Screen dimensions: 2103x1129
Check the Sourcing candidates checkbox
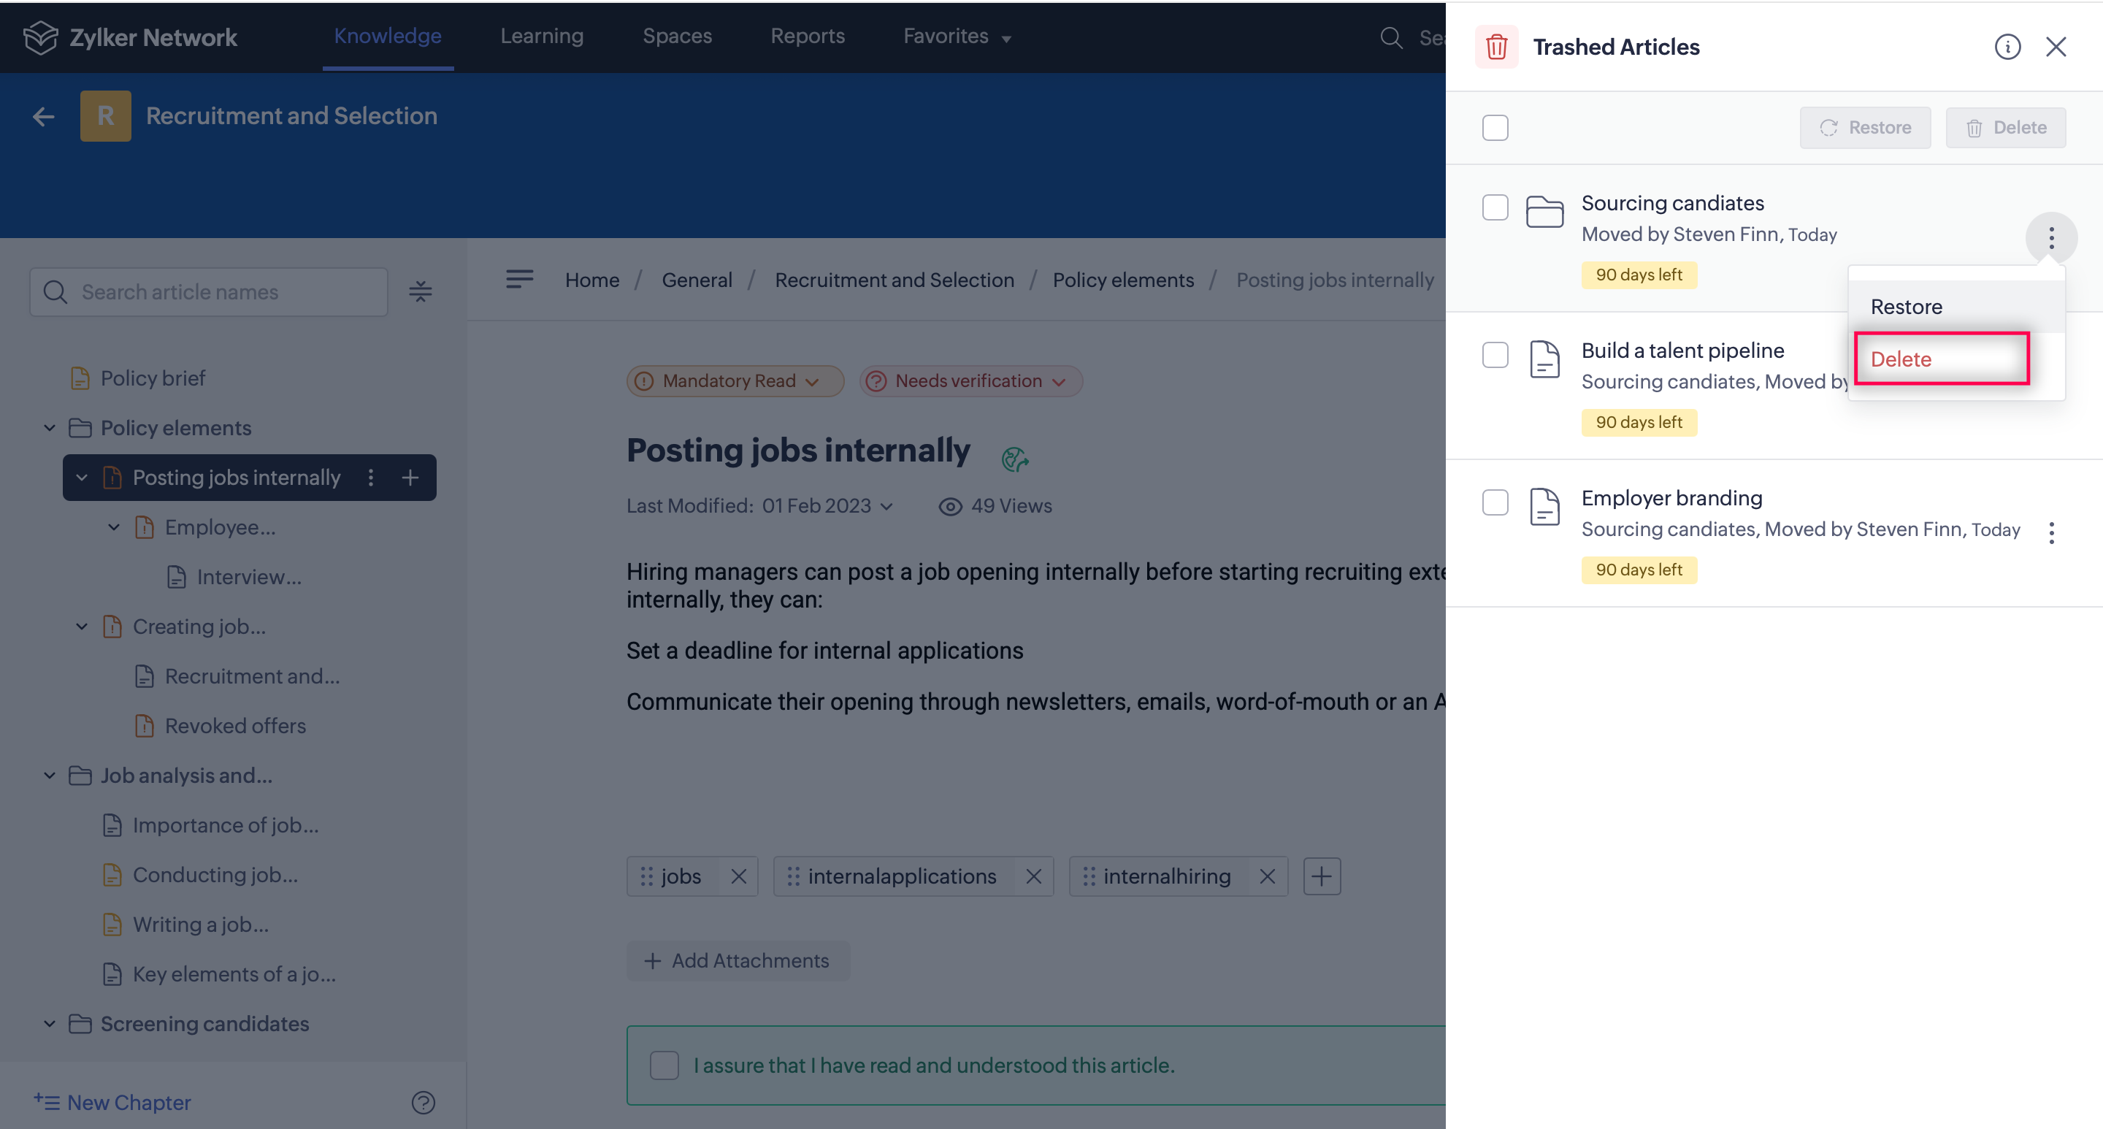click(1495, 207)
